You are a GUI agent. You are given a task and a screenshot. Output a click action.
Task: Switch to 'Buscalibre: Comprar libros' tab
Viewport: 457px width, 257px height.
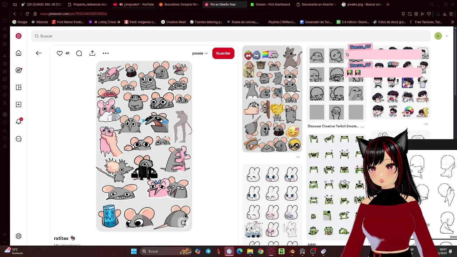click(x=179, y=5)
